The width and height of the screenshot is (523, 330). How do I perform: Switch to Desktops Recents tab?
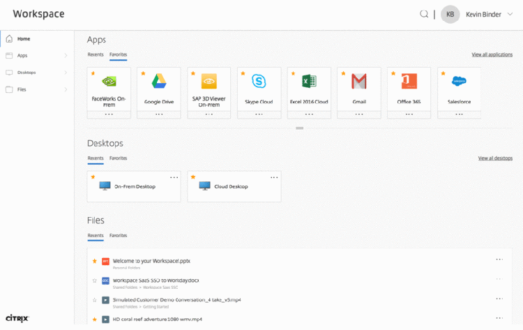click(x=96, y=158)
